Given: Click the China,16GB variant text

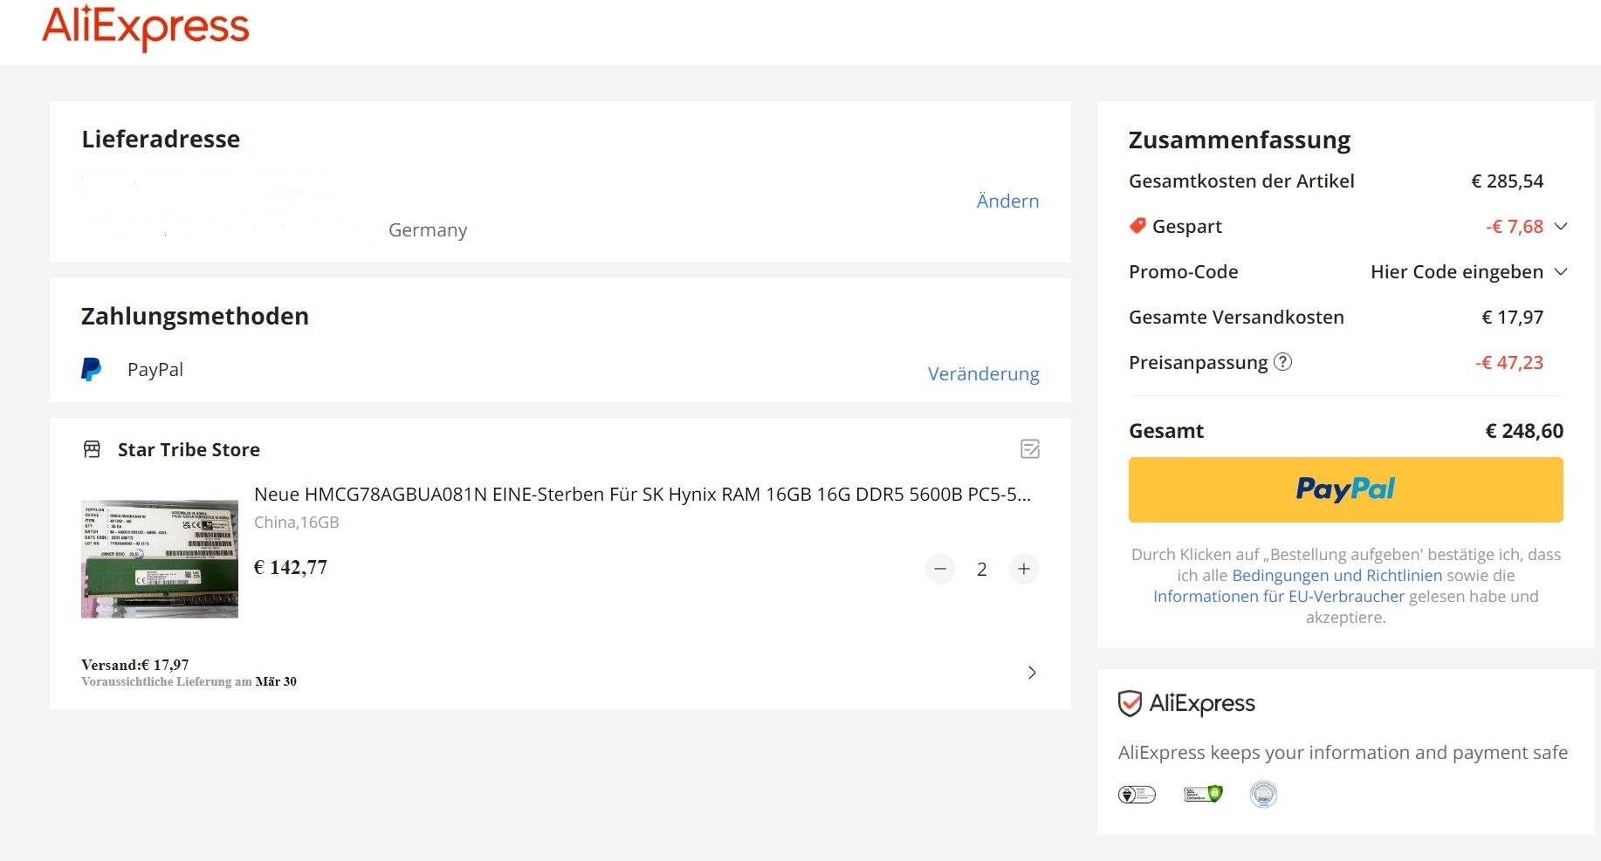Looking at the screenshot, I should pyautogui.click(x=296, y=522).
